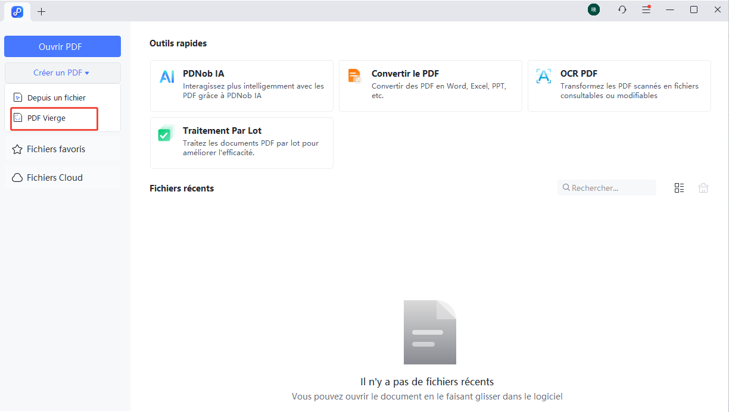The height and width of the screenshot is (412, 729).
Task: Click the document placeholder in recent files area
Action: 429,332
